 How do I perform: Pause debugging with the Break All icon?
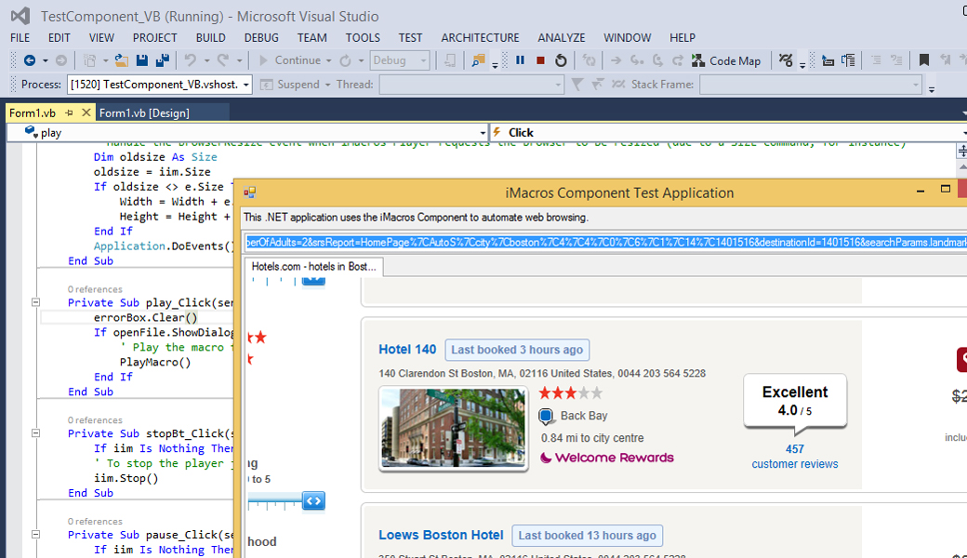click(x=520, y=60)
